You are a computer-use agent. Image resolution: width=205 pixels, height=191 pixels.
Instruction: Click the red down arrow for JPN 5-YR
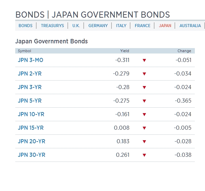tap(144, 101)
